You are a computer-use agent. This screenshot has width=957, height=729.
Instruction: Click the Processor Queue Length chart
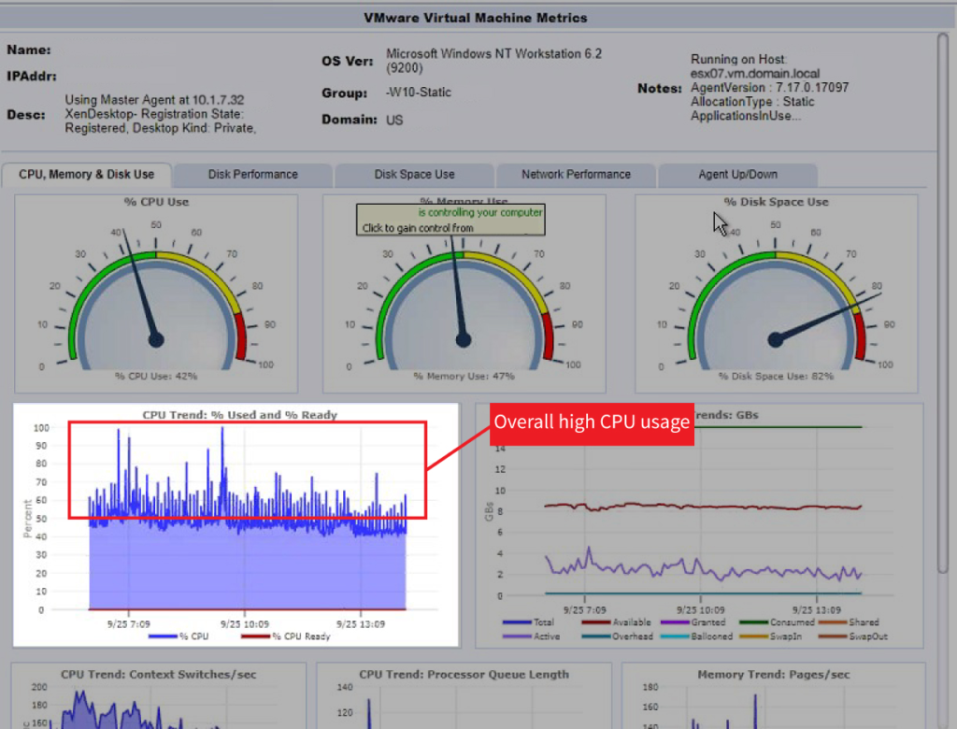[464, 695]
